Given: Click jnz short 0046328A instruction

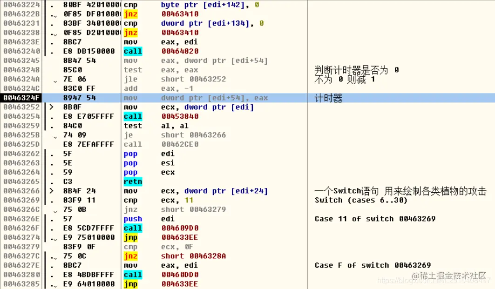Looking at the screenshot, I should click(x=175, y=256).
